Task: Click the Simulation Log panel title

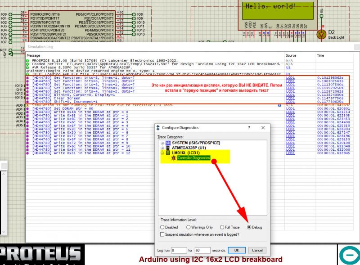Action: click(x=40, y=47)
